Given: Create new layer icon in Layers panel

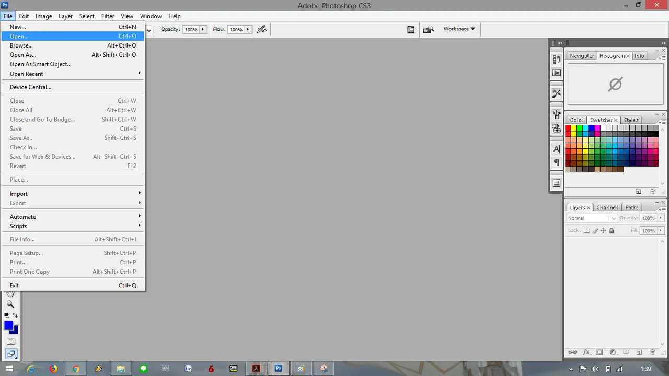Looking at the screenshot, I should click(x=639, y=352).
